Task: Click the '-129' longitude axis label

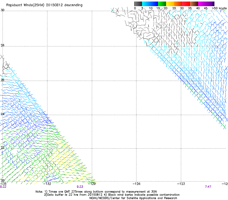Action: (x=92, y=184)
